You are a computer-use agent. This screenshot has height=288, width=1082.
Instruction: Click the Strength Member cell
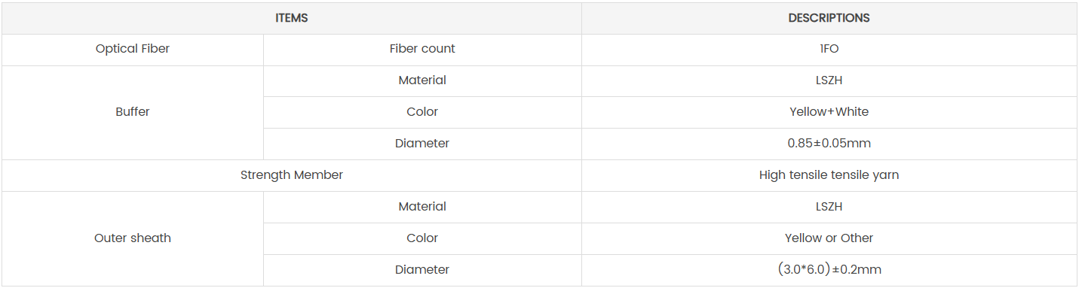[x=291, y=175]
